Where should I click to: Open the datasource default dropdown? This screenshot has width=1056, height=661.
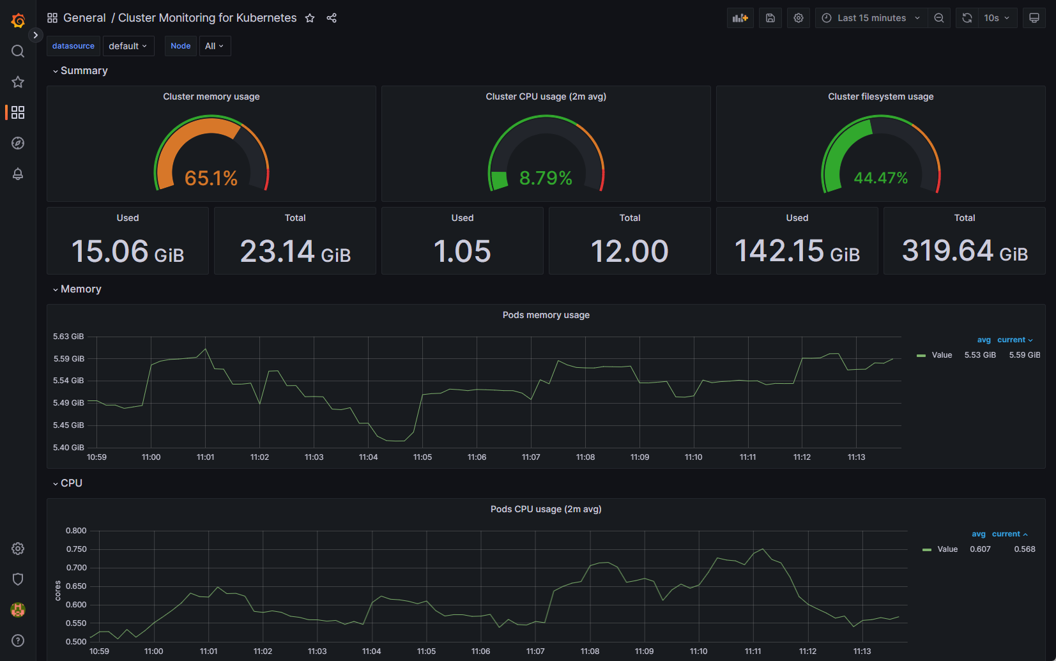click(x=128, y=46)
